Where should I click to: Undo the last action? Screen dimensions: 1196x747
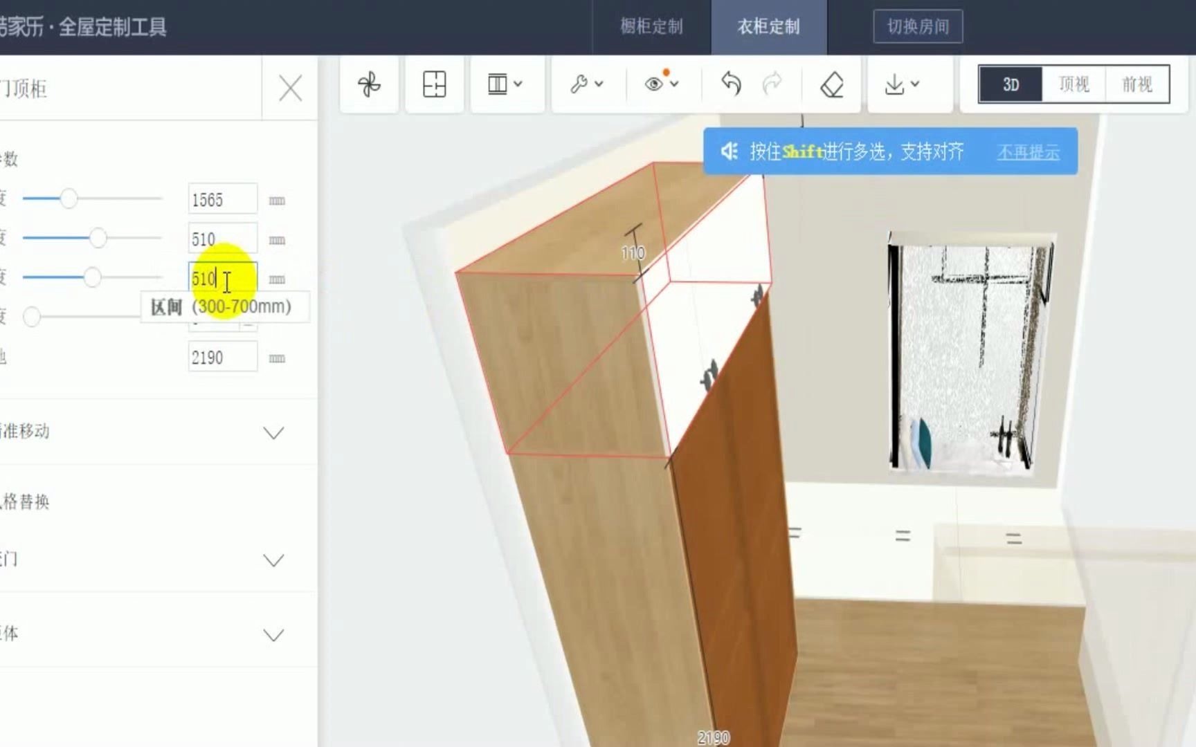[x=732, y=84]
